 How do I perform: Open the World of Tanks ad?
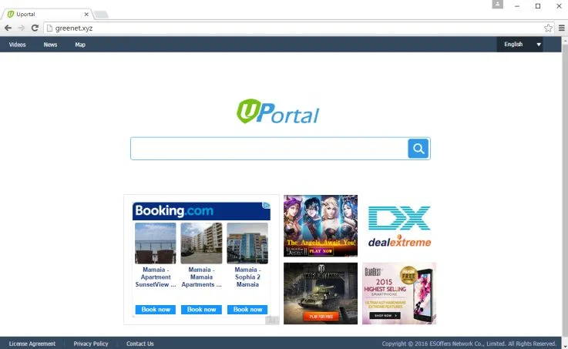click(321, 294)
